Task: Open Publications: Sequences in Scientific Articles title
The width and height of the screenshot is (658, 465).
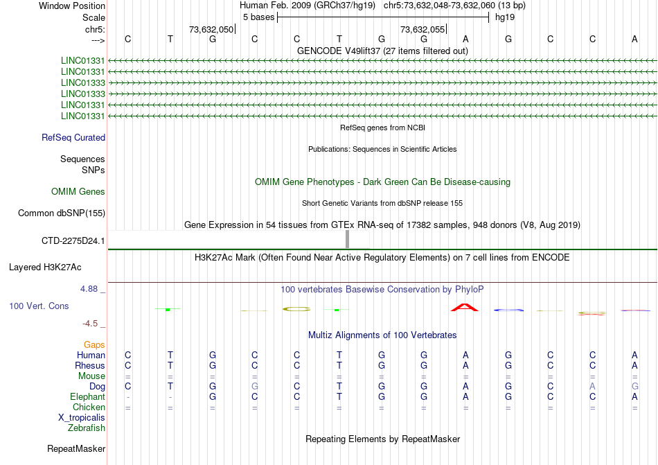Action: [382, 149]
